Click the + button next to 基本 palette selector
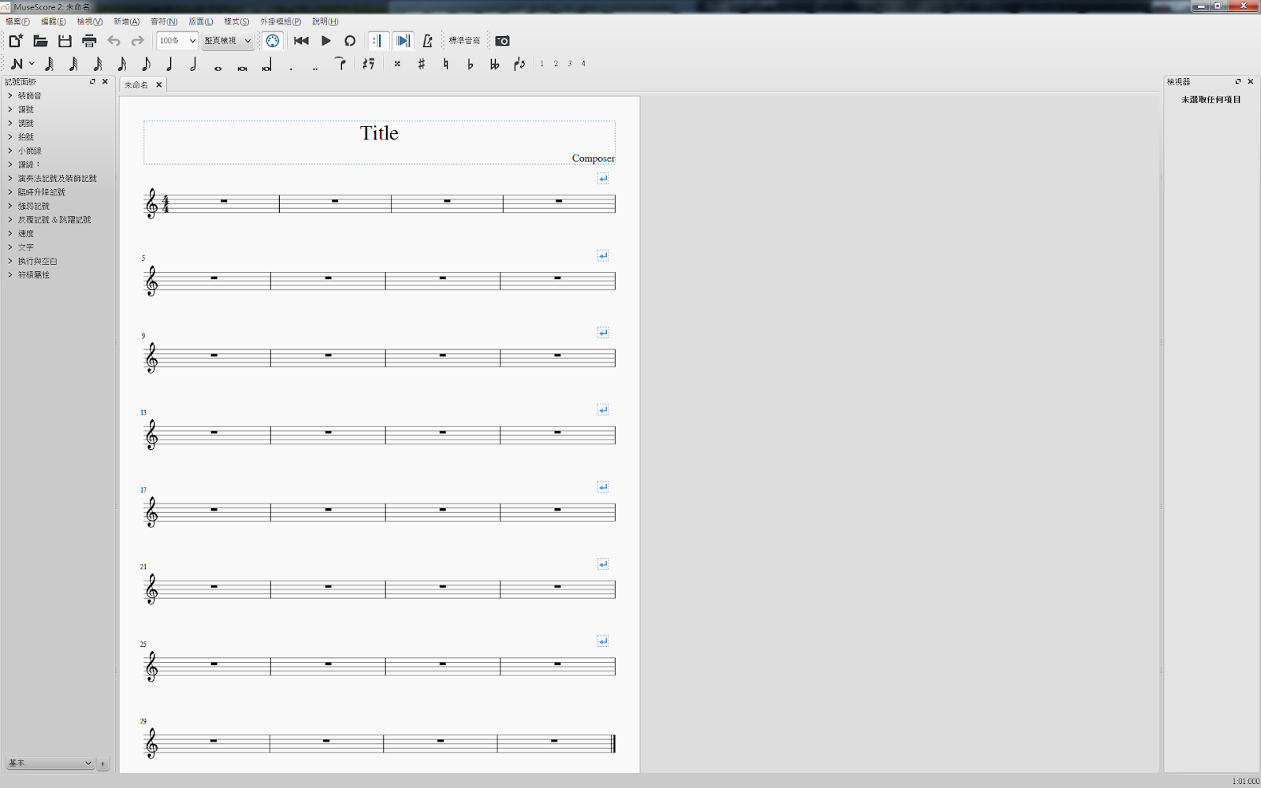Image resolution: width=1261 pixels, height=788 pixels. point(102,763)
